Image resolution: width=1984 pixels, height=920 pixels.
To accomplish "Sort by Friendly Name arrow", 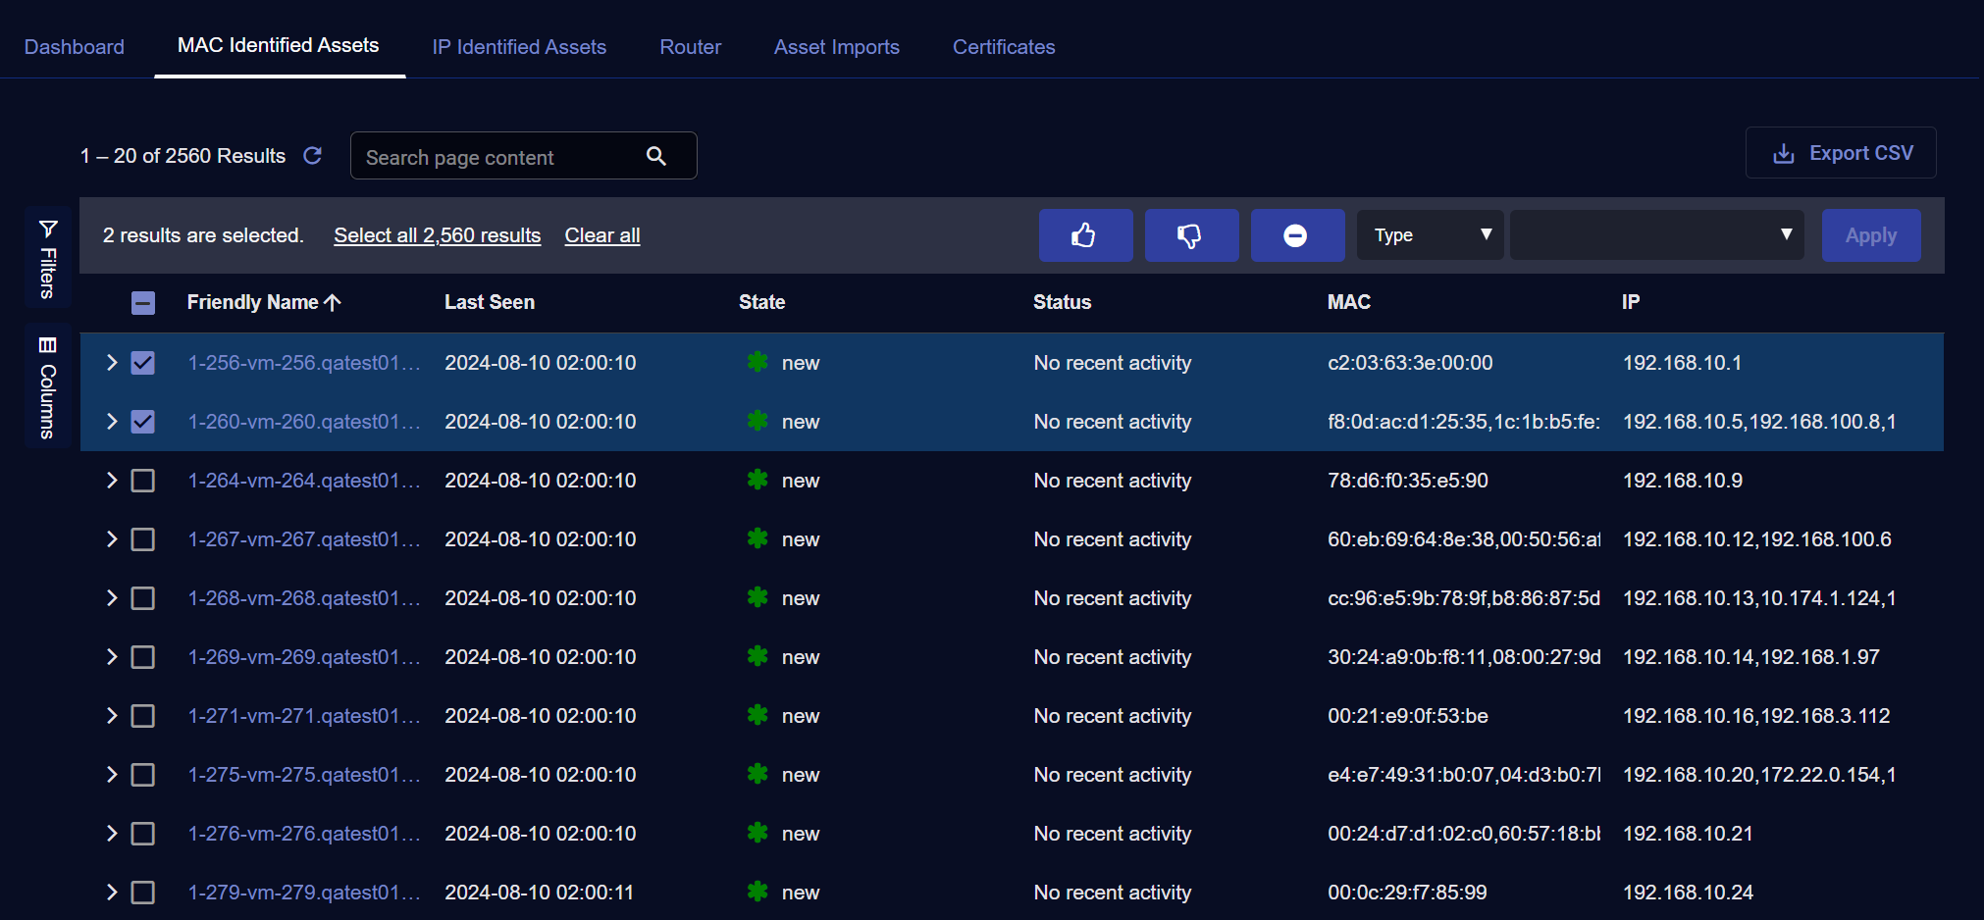I will tap(334, 302).
